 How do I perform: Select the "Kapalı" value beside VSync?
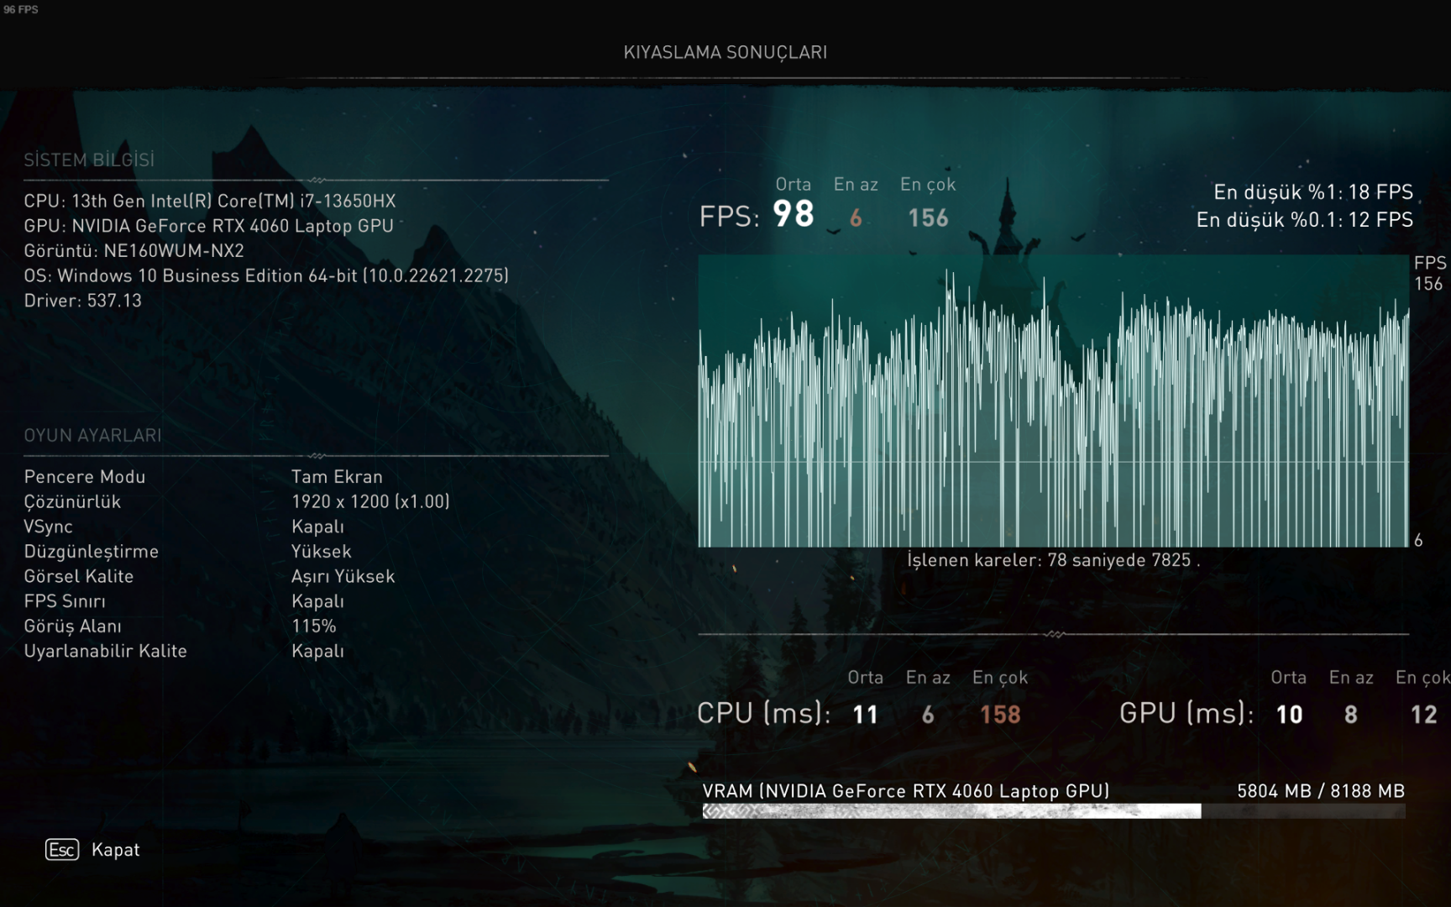coord(317,527)
